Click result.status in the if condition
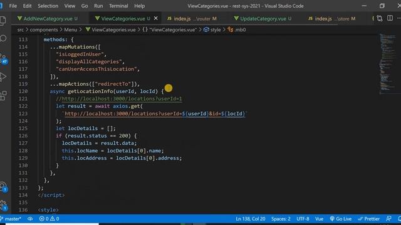401x225 pixels. (x=87, y=136)
